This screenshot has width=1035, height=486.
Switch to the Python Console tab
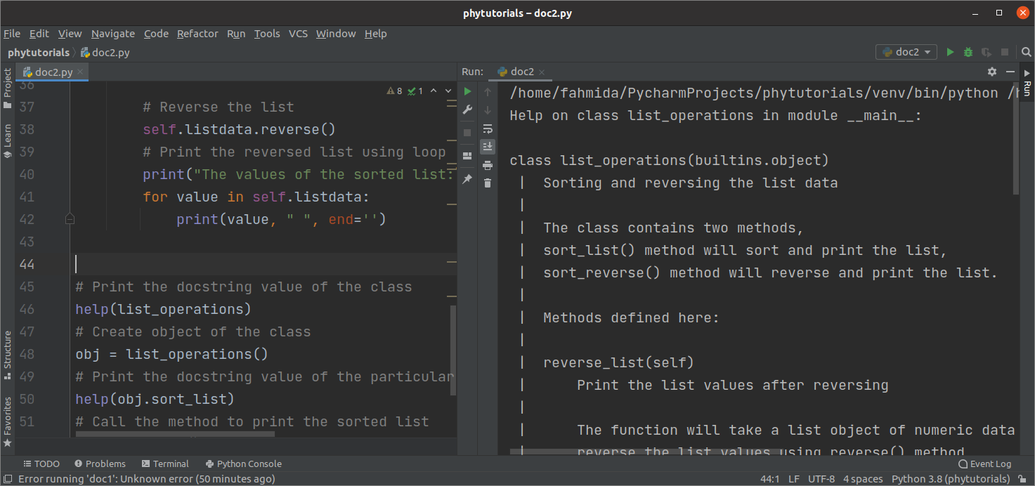coord(243,464)
